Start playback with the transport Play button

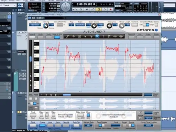104,9
